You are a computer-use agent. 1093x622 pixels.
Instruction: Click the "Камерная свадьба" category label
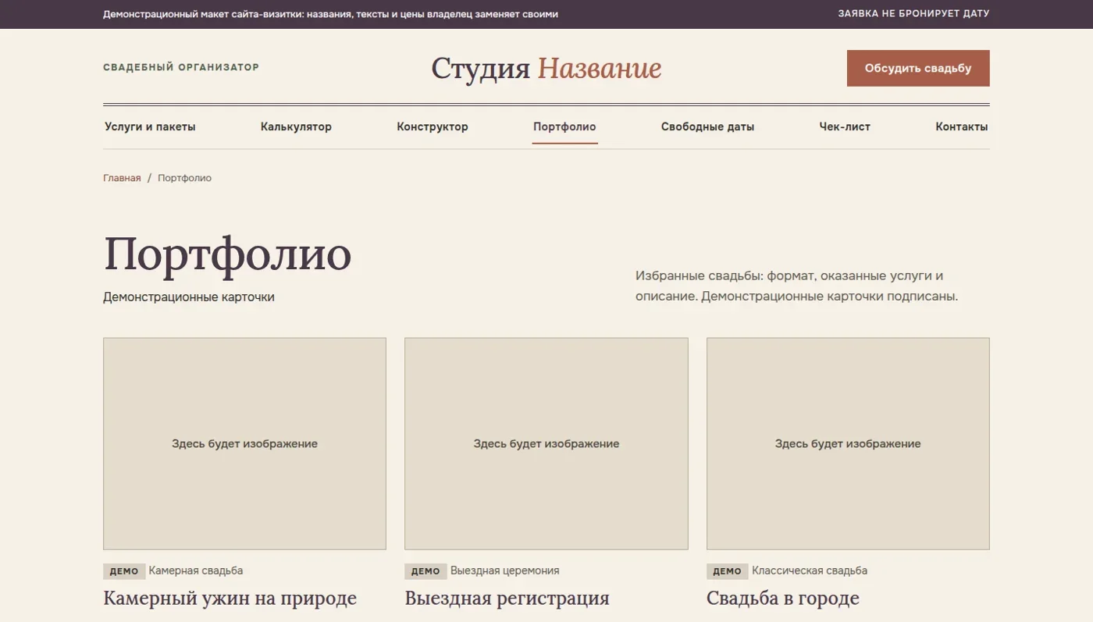(x=196, y=570)
